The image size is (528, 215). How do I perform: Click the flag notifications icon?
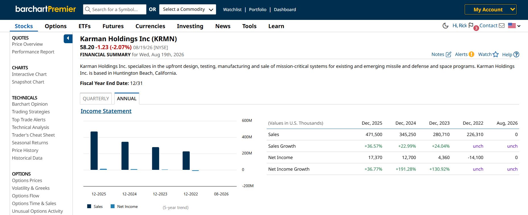click(x=471, y=25)
